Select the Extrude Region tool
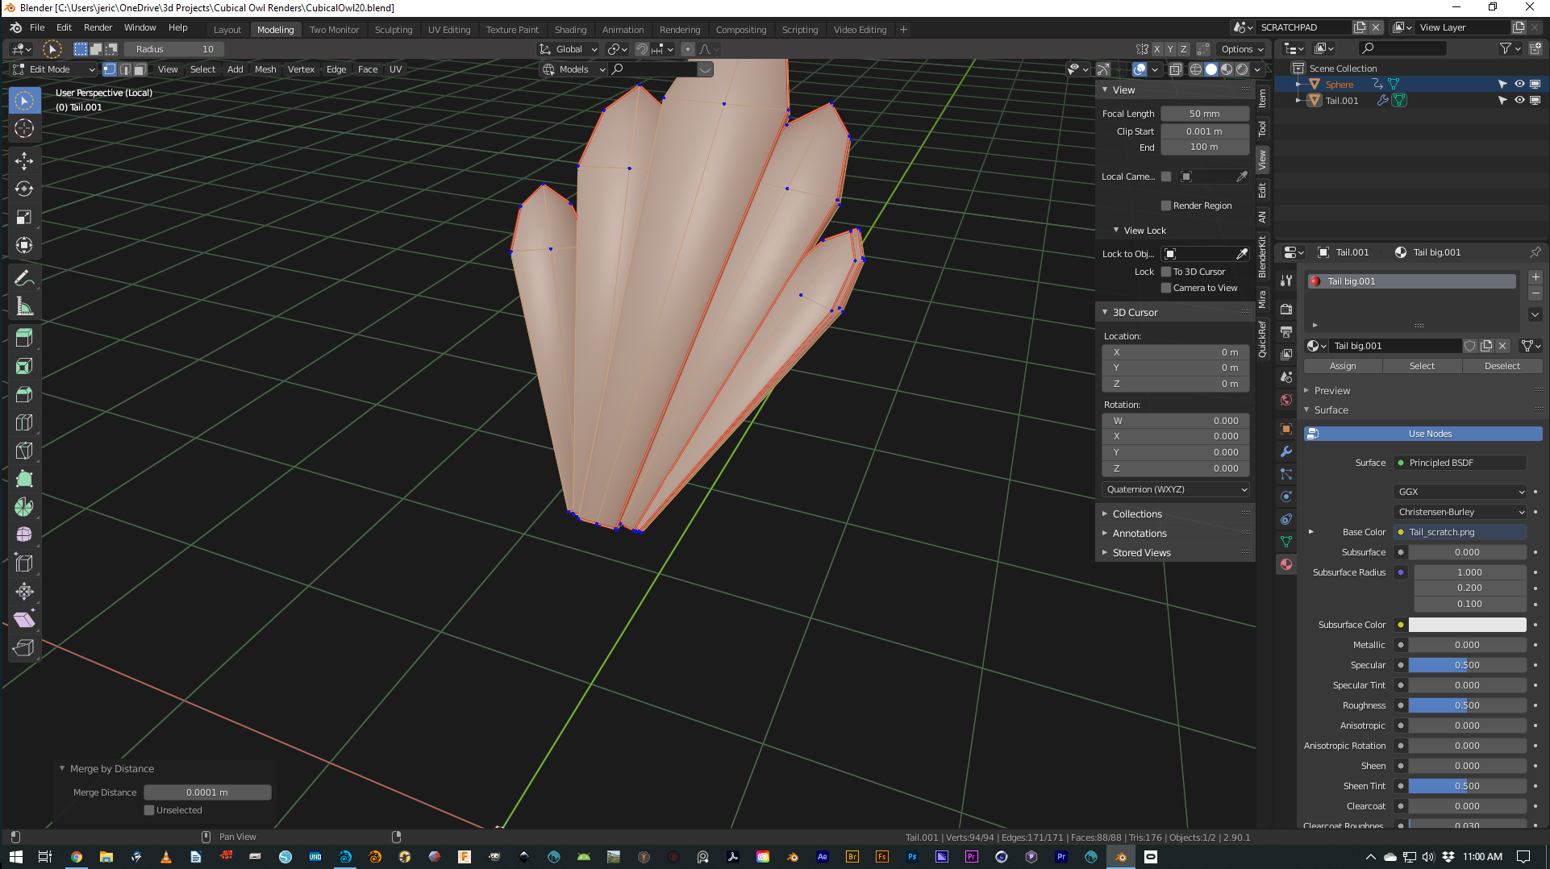The image size is (1550, 869). pyautogui.click(x=24, y=338)
